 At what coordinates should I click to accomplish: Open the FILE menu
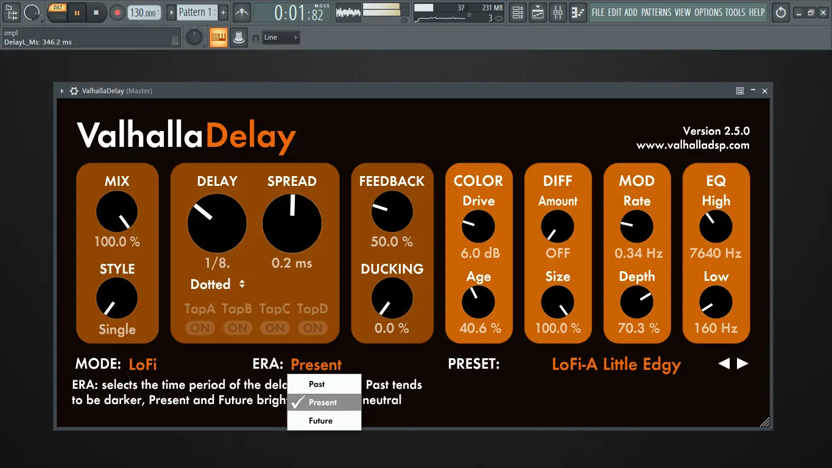[598, 12]
